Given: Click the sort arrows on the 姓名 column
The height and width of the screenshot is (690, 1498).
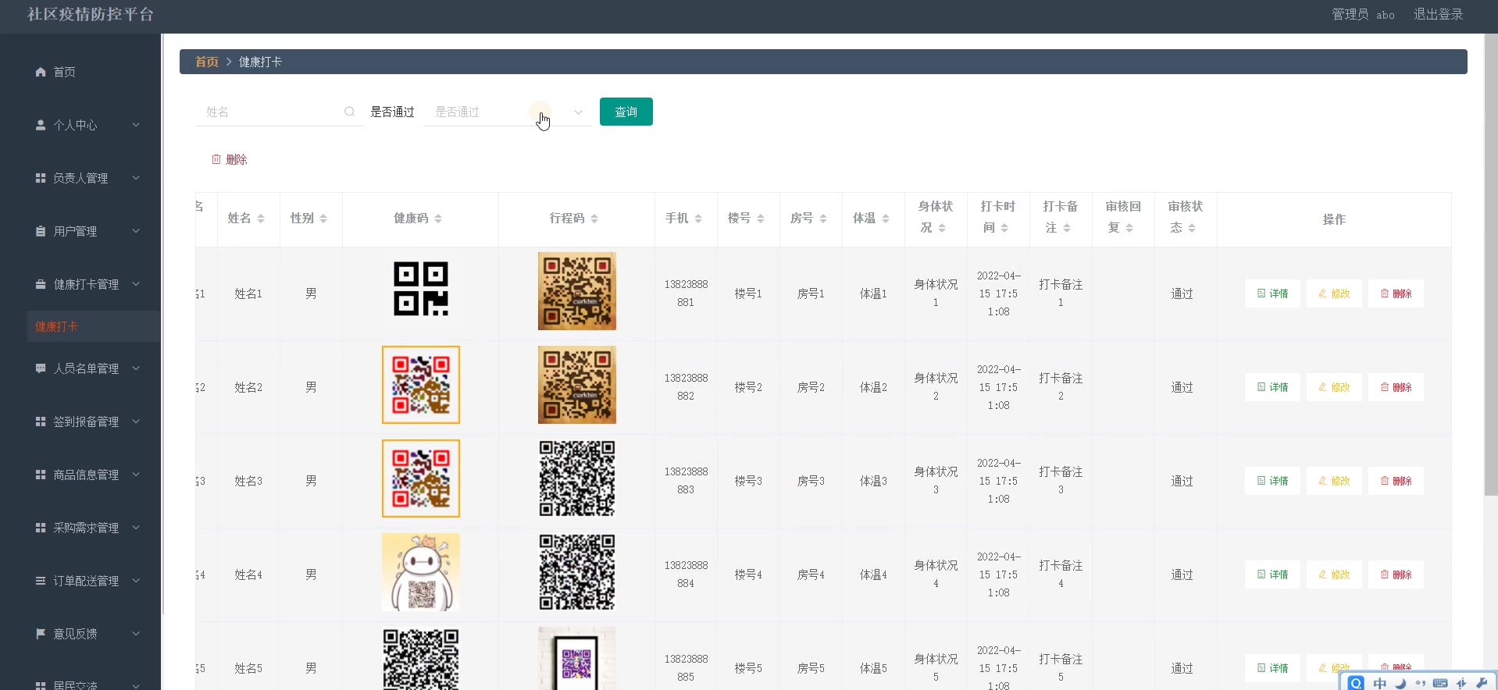Looking at the screenshot, I should tap(261, 219).
